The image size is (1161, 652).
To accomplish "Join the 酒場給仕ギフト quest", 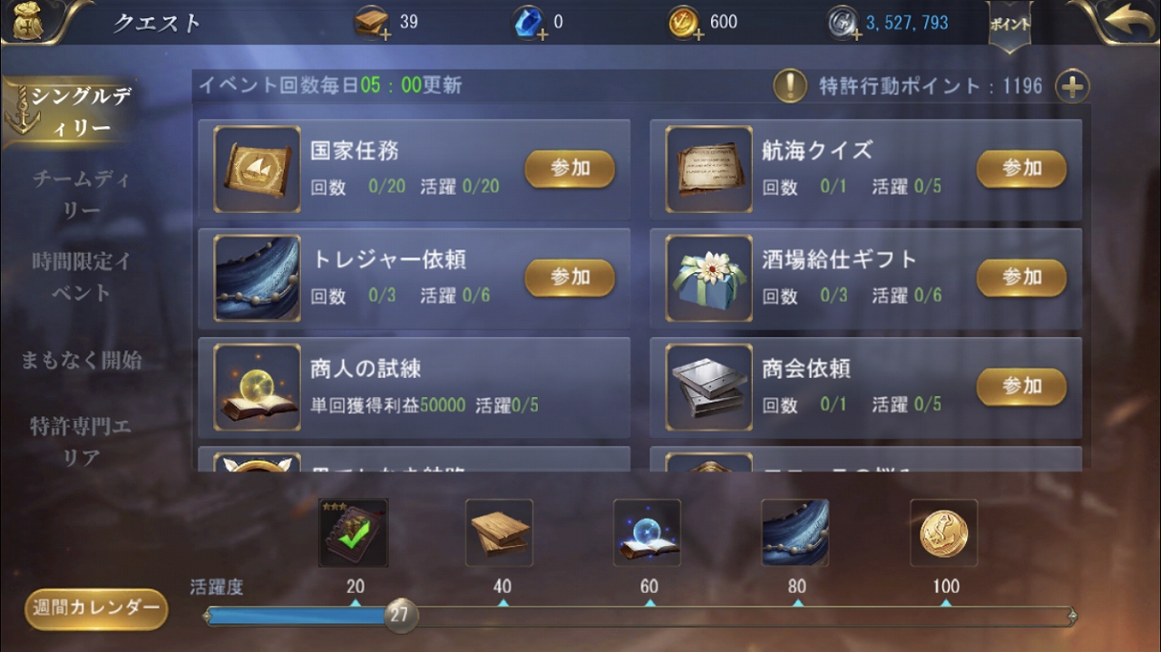I will point(1021,277).
